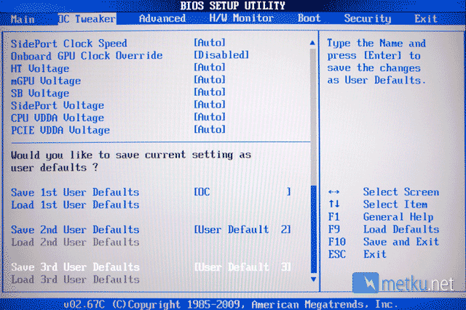Switch to the Exit tab

[426, 19]
